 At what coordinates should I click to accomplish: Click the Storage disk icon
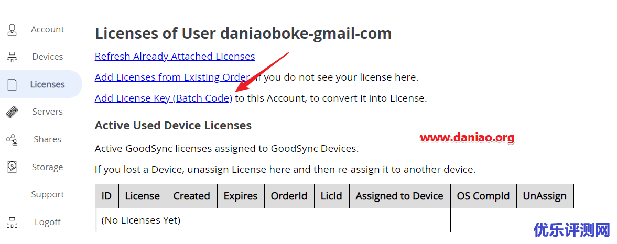click(x=12, y=167)
